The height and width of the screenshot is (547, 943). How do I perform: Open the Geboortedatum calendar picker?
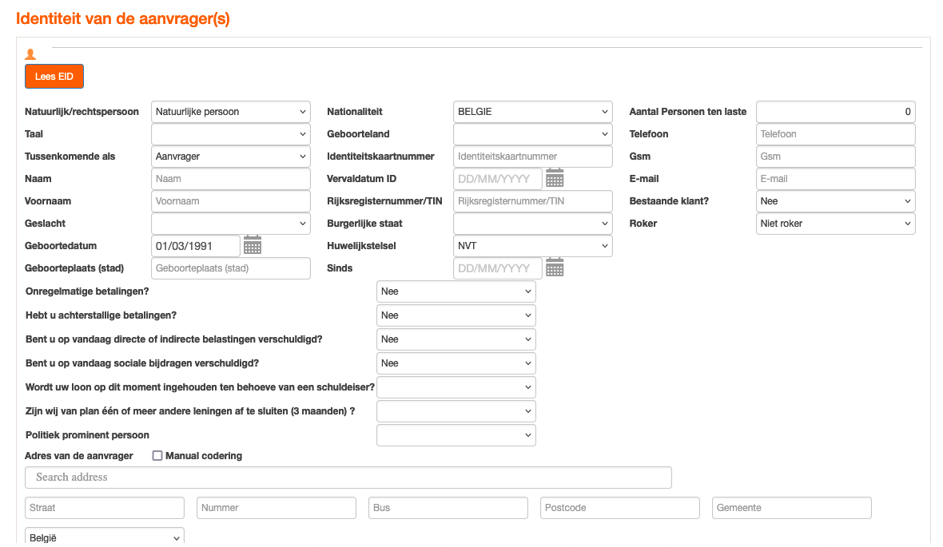(x=253, y=245)
